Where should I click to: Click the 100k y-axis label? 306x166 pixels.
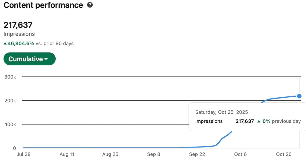[10, 124]
